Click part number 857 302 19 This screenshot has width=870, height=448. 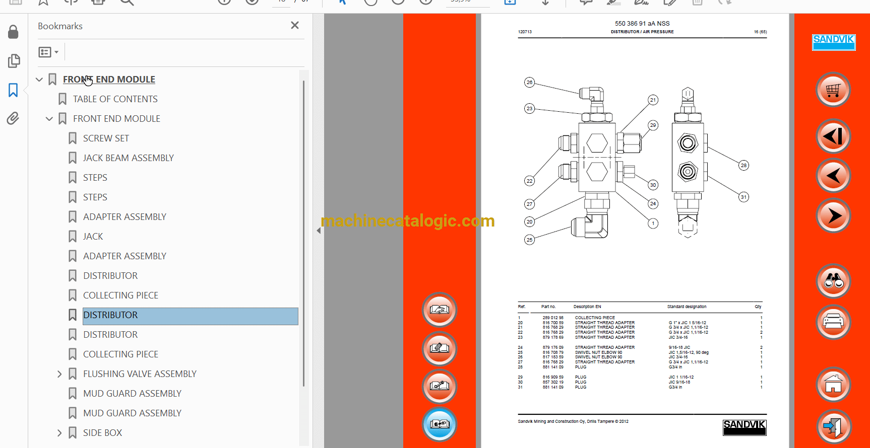pyautogui.click(x=553, y=382)
